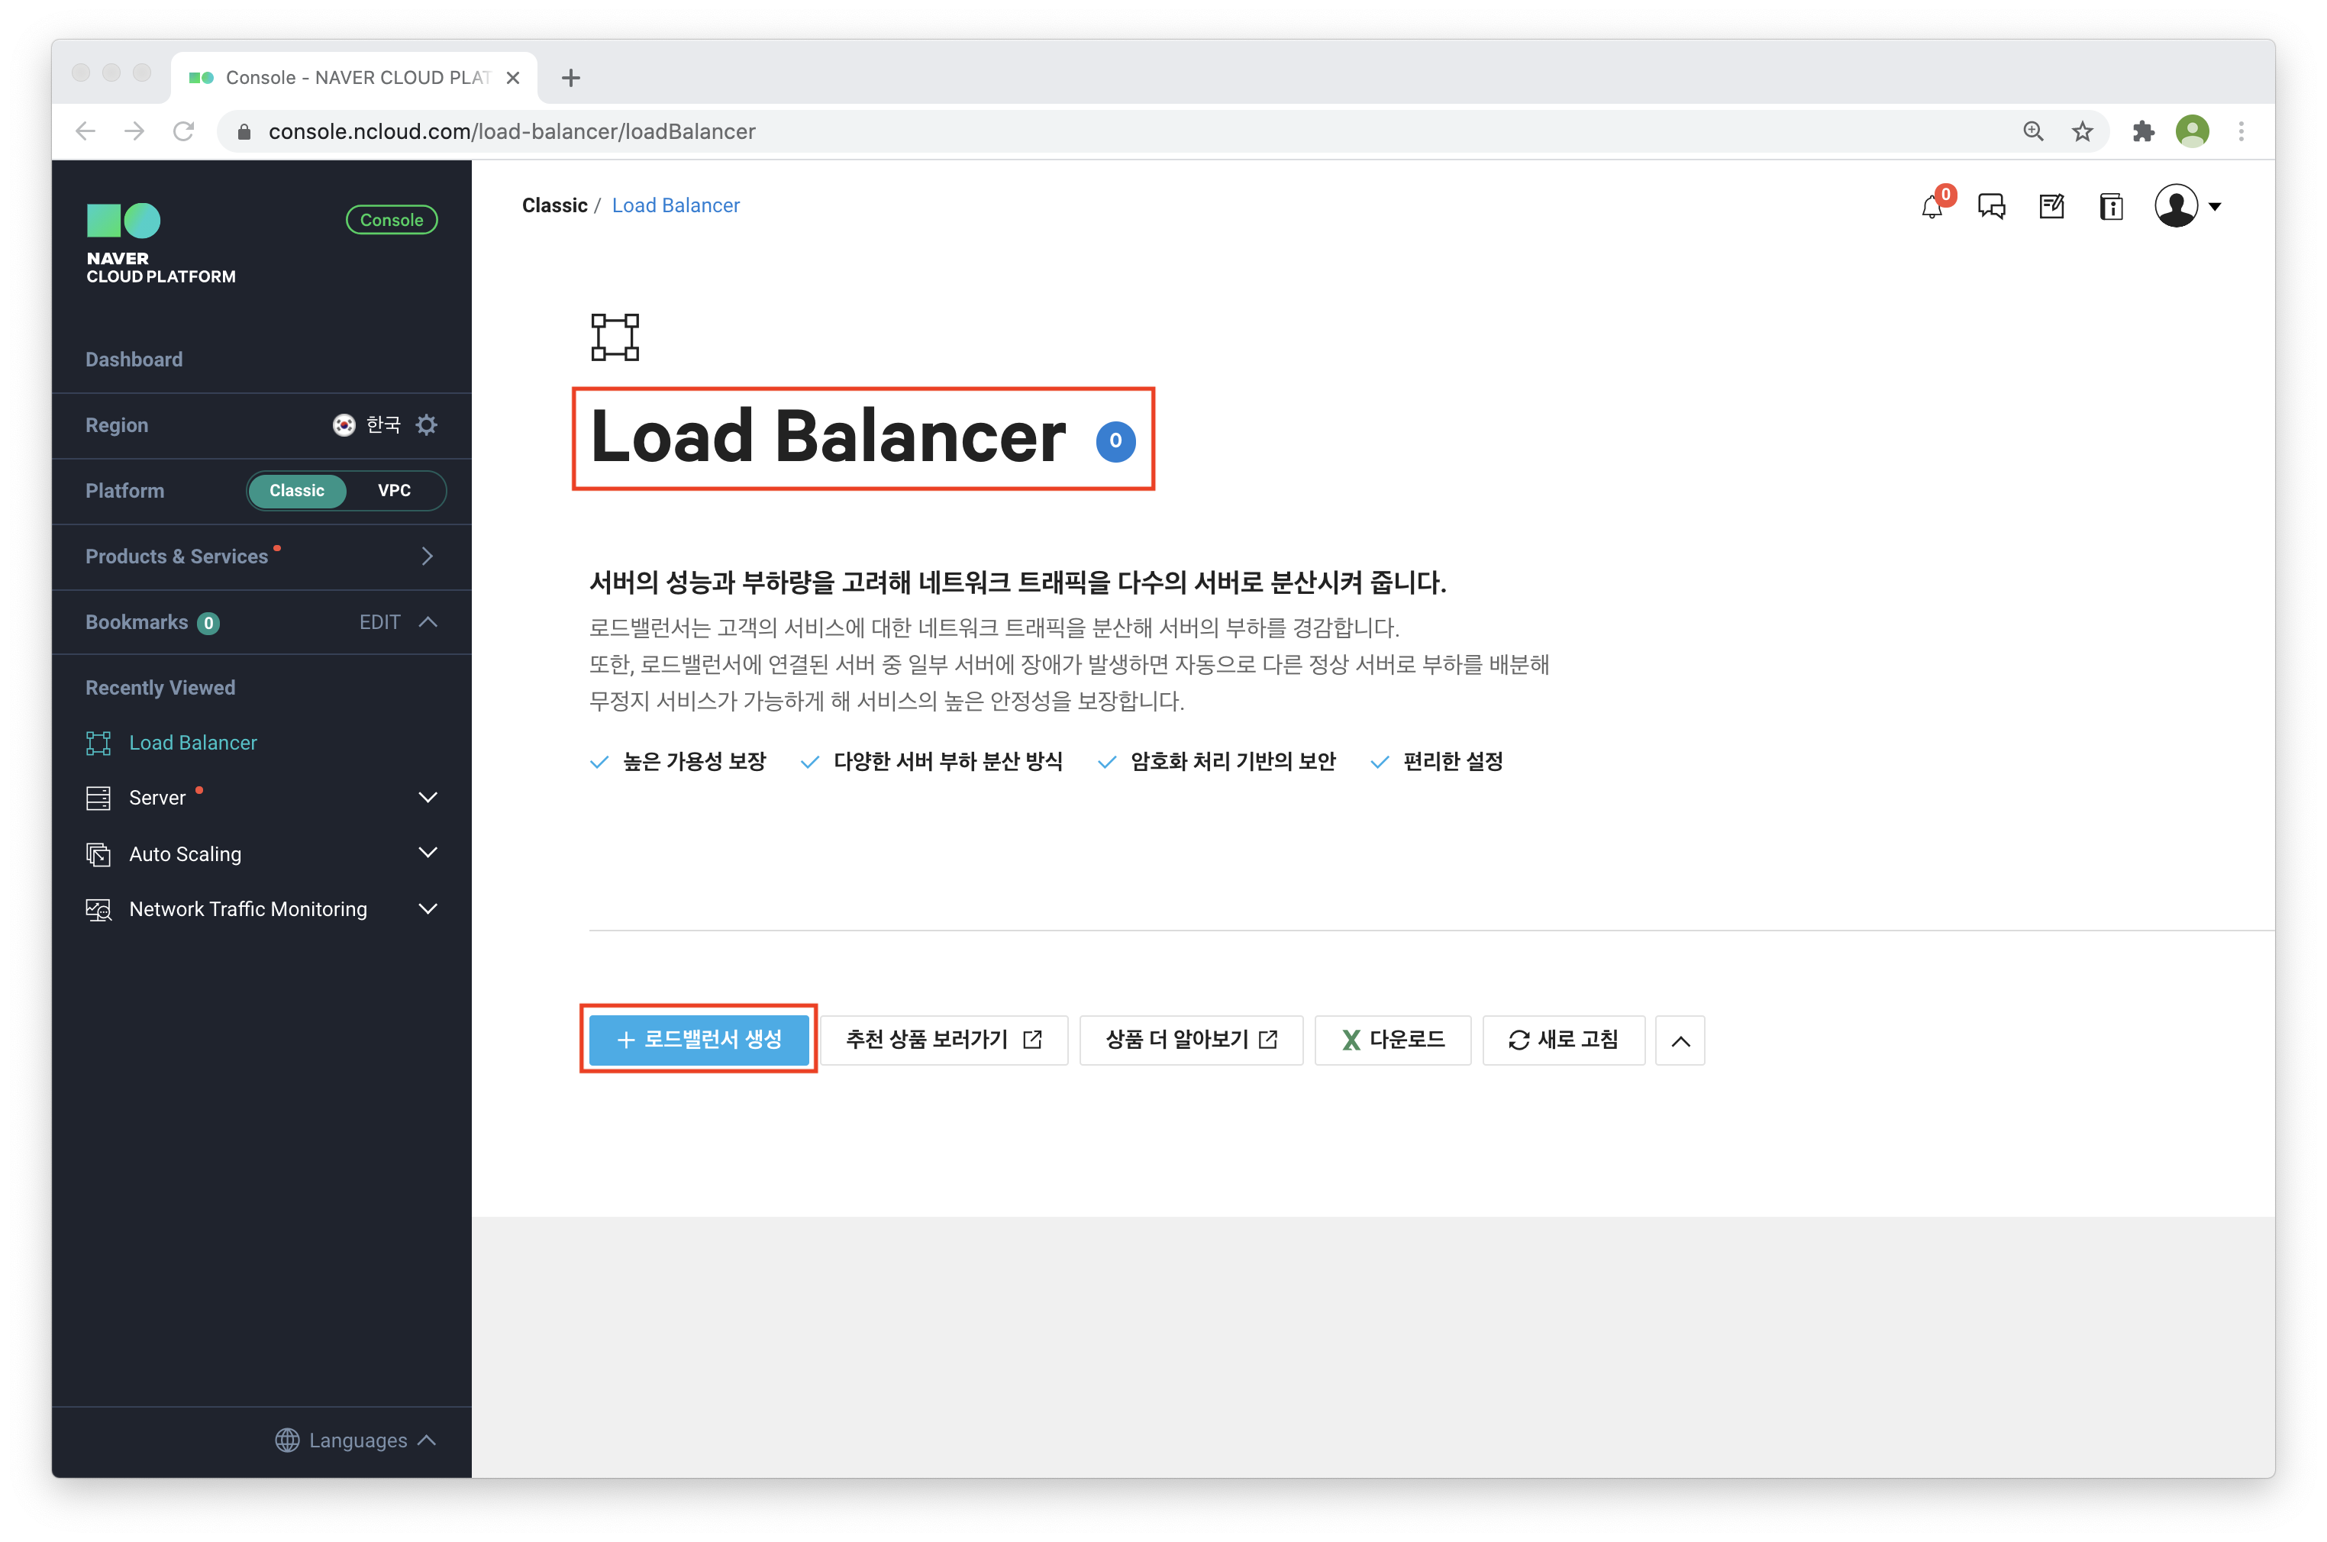Viewport: 2327px width, 1542px height.
Task: Click the Region settings gear icon
Action: pos(426,425)
